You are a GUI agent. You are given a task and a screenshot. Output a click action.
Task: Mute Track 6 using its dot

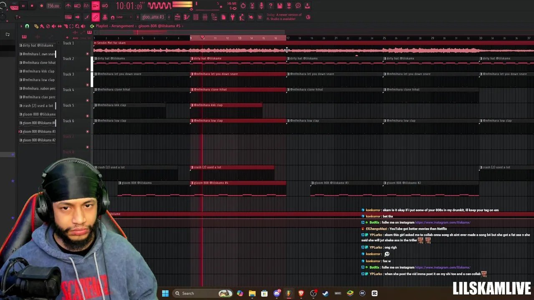click(x=87, y=131)
